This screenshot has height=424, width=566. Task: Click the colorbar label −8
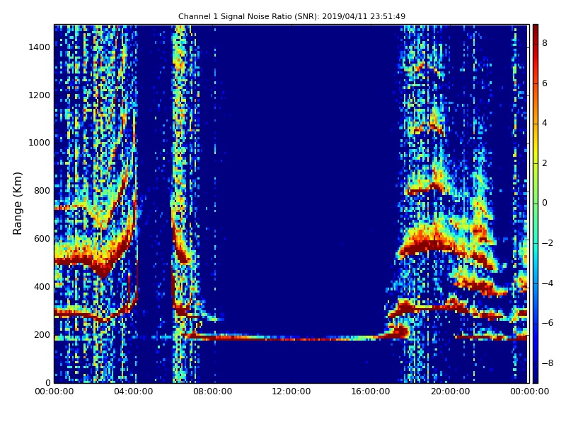(547, 363)
